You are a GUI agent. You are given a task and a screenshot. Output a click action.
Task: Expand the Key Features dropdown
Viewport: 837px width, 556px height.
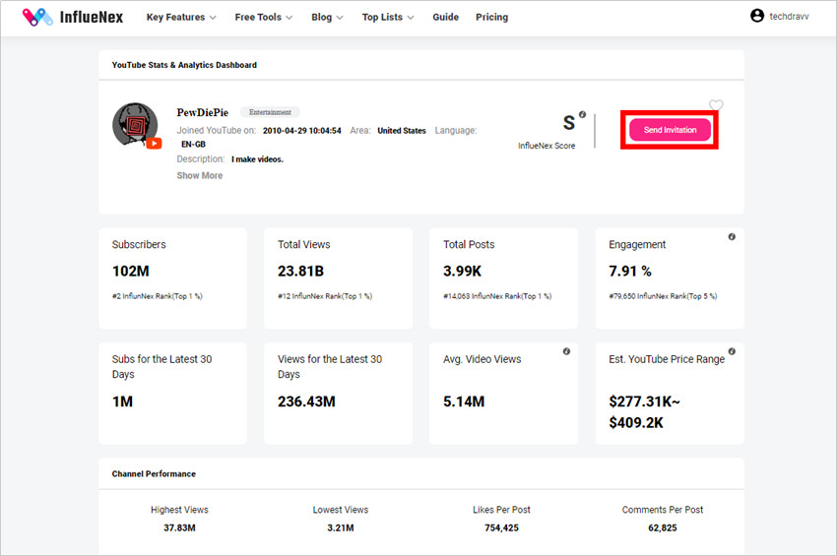[x=181, y=17]
